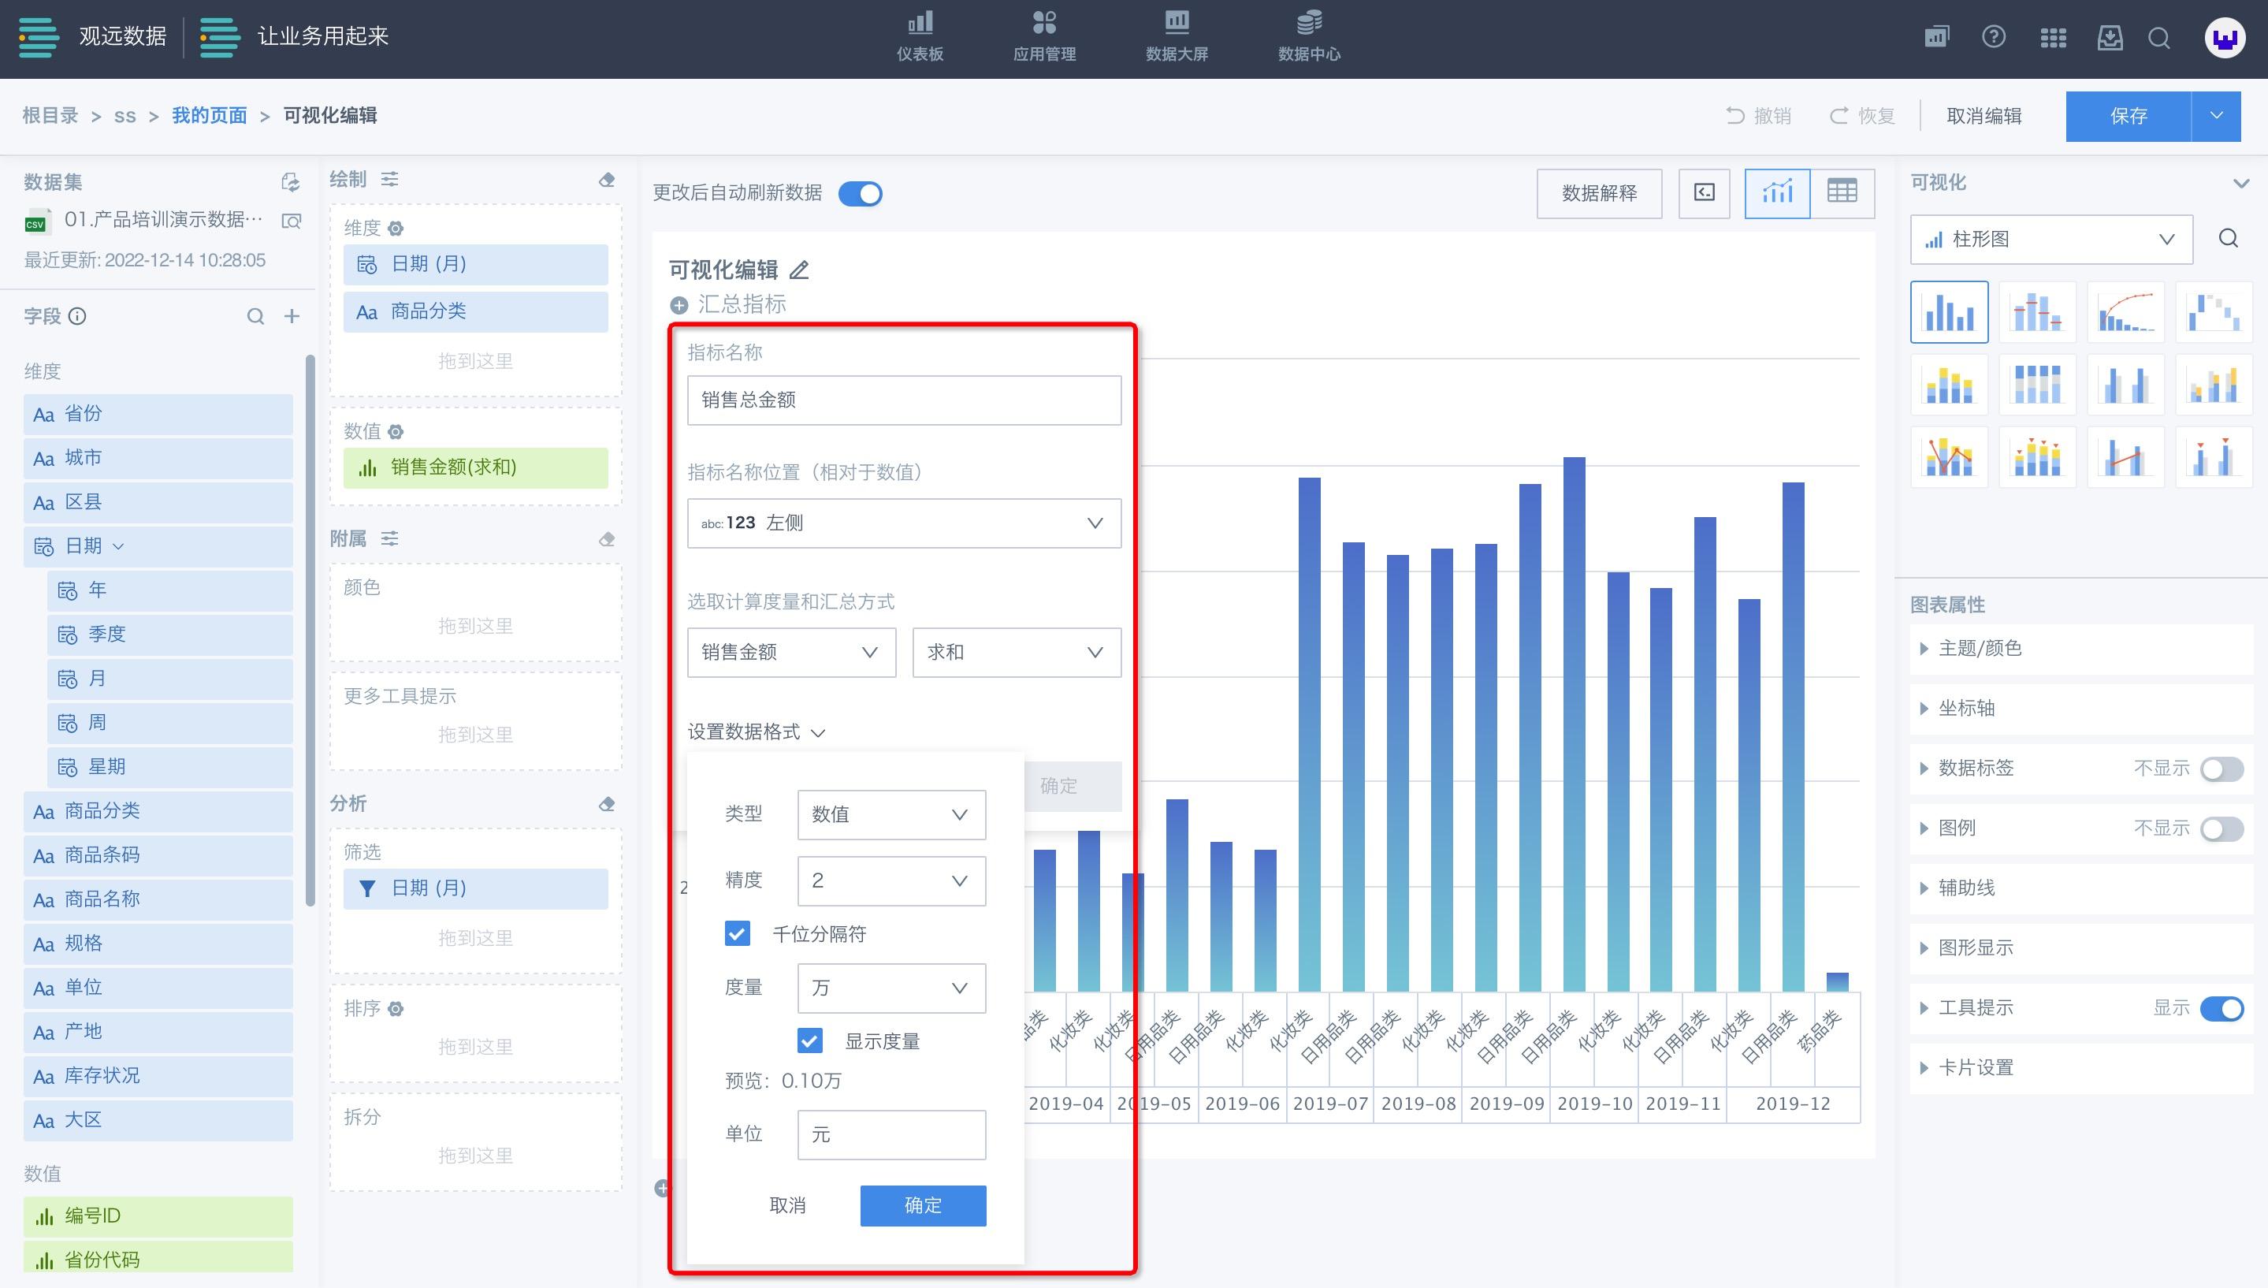The width and height of the screenshot is (2268, 1288).
Task: Toggle the 工具提示 display switch
Action: pos(2222,1008)
